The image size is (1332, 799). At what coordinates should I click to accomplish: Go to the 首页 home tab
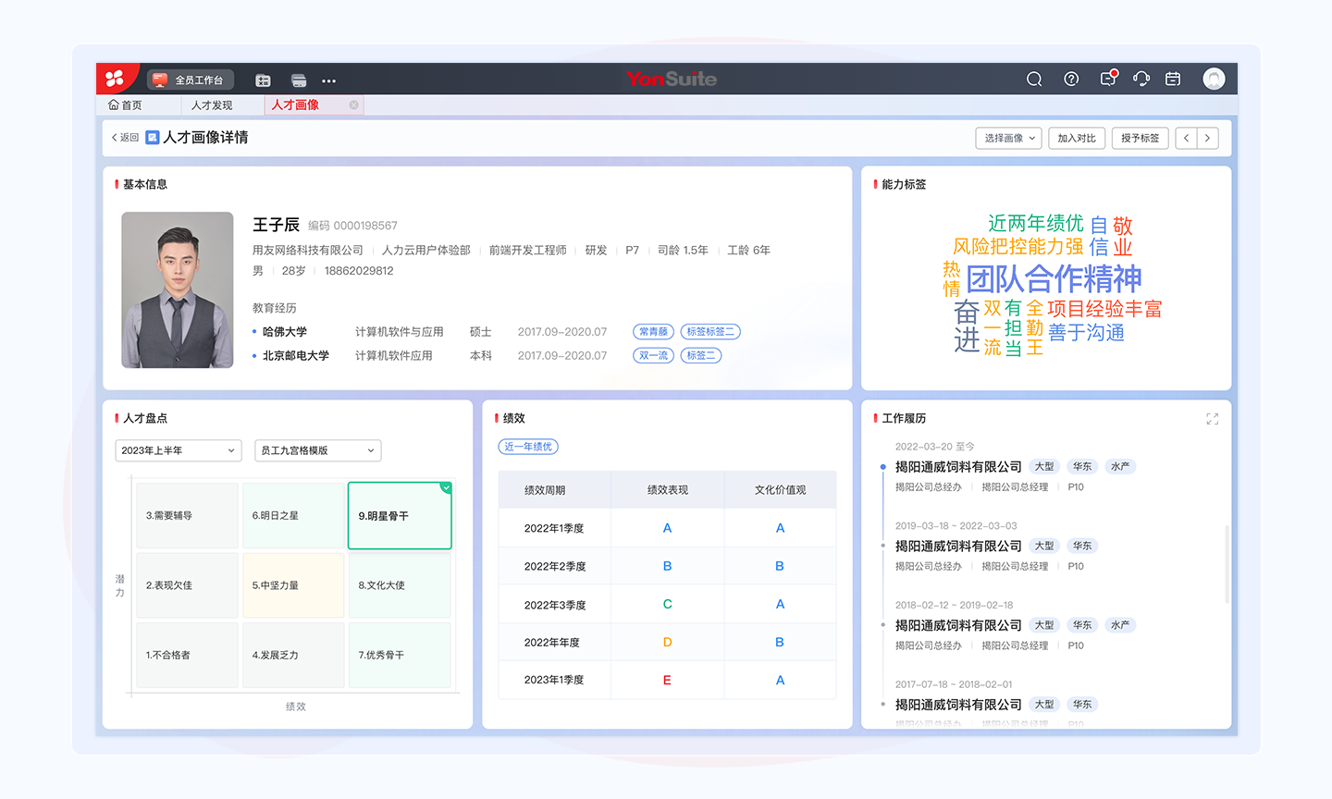point(126,105)
